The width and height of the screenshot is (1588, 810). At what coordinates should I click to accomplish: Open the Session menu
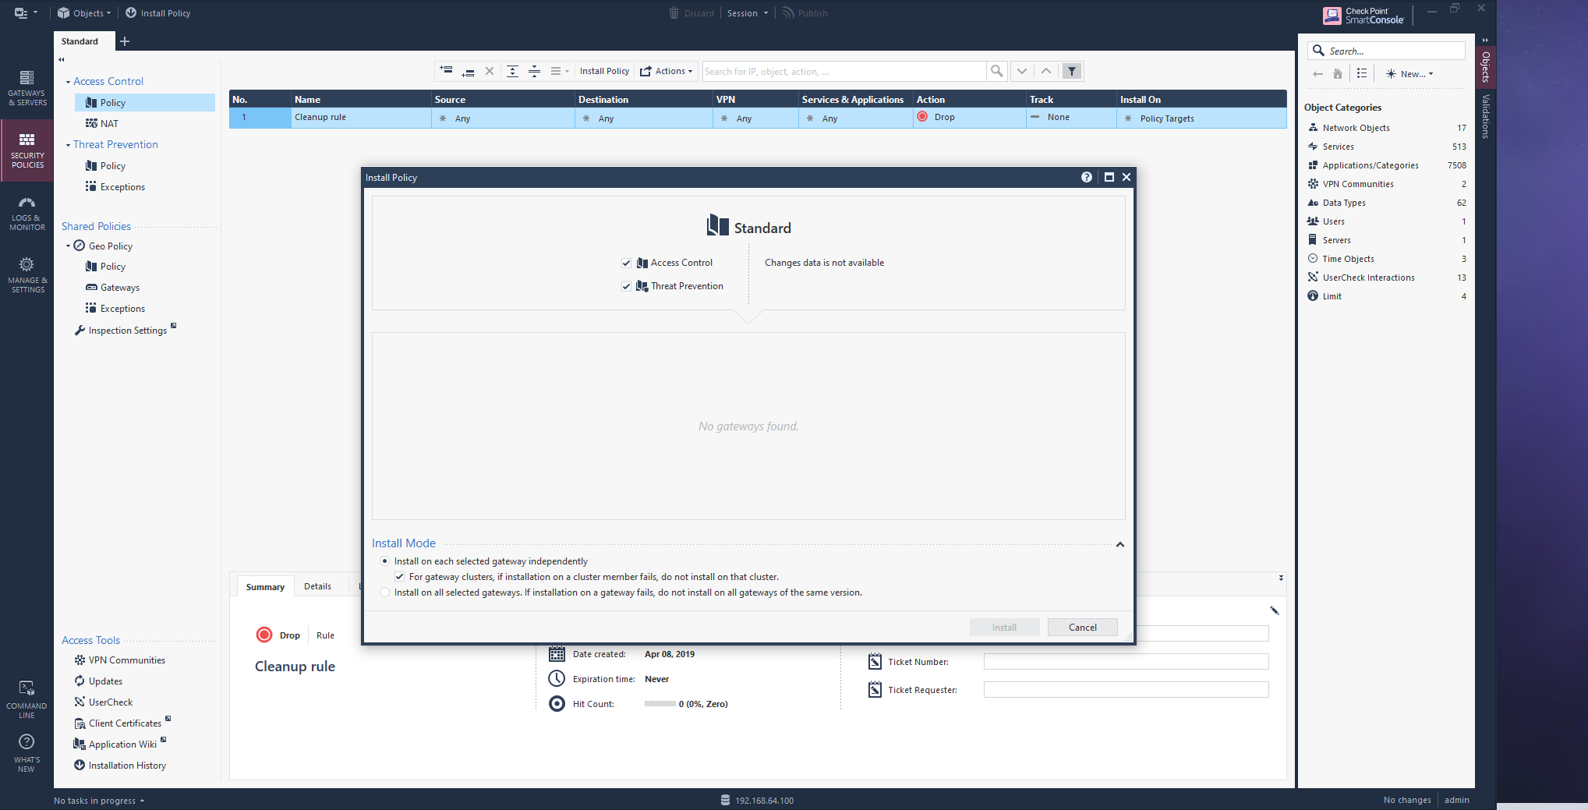pos(747,13)
